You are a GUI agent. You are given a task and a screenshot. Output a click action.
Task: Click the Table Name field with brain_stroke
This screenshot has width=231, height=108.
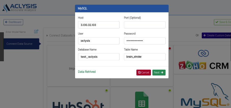pos(145,57)
